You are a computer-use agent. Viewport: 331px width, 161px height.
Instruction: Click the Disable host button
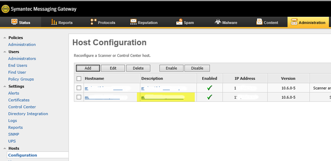click(197, 68)
